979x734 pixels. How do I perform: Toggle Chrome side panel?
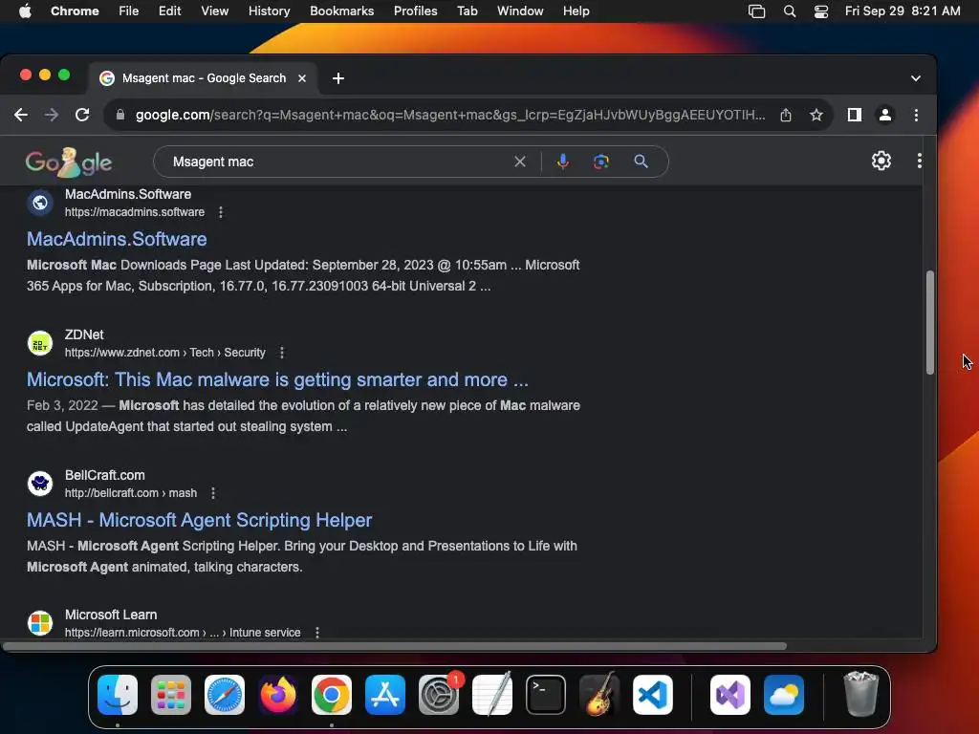[854, 115]
